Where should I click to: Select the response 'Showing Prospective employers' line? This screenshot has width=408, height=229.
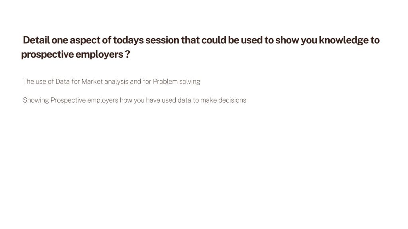(135, 100)
